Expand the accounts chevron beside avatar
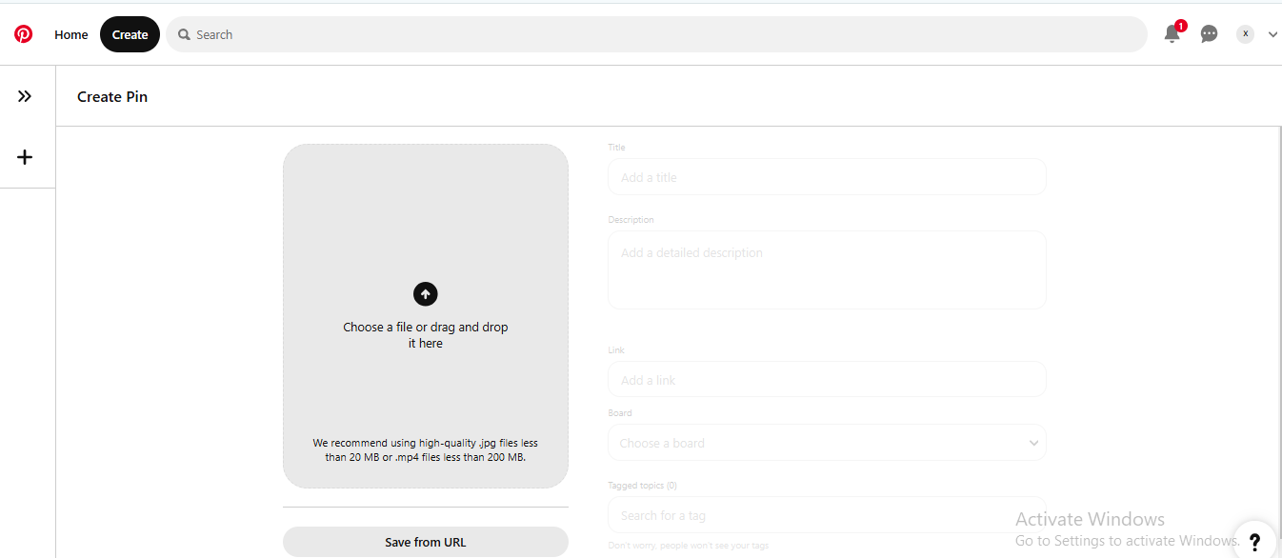The height and width of the screenshot is (558, 1282). 1272,34
